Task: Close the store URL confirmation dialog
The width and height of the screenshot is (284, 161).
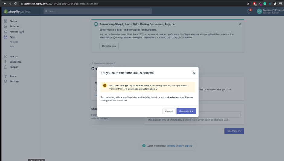Action: [194, 73]
